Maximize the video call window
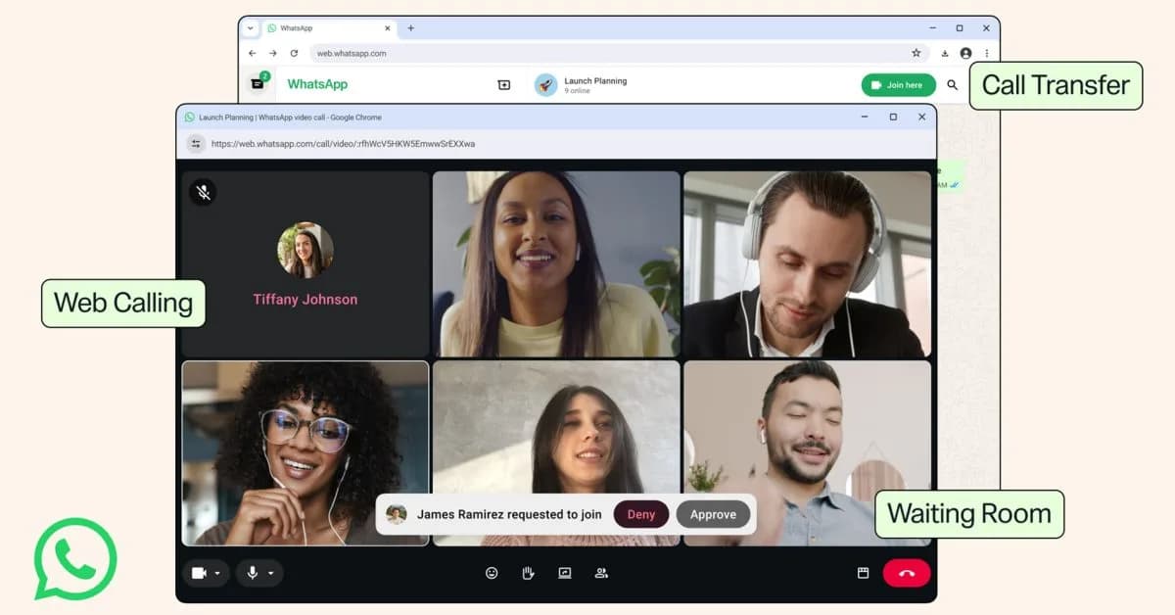1175x615 pixels. coord(893,117)
